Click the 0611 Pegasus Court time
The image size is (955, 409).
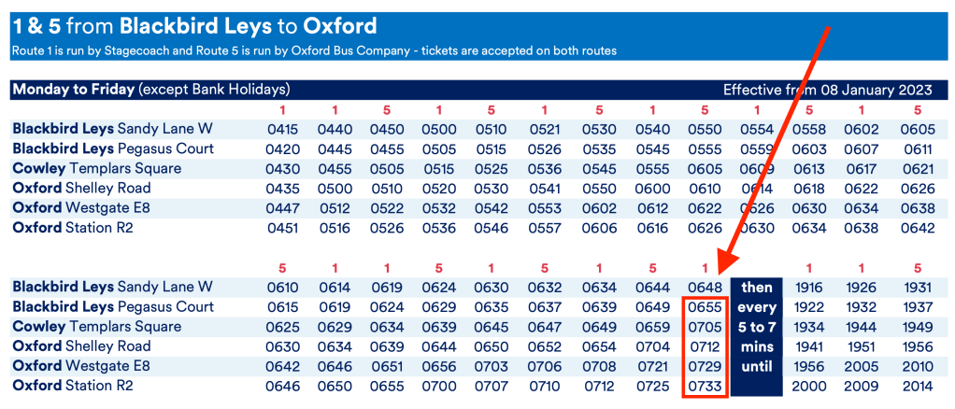(918, 149)
